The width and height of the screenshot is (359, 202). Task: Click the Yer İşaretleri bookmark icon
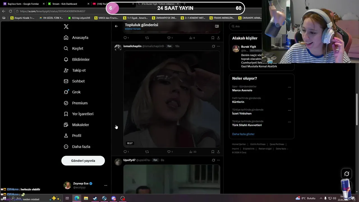pyautogui.click(x=66, y=114)
